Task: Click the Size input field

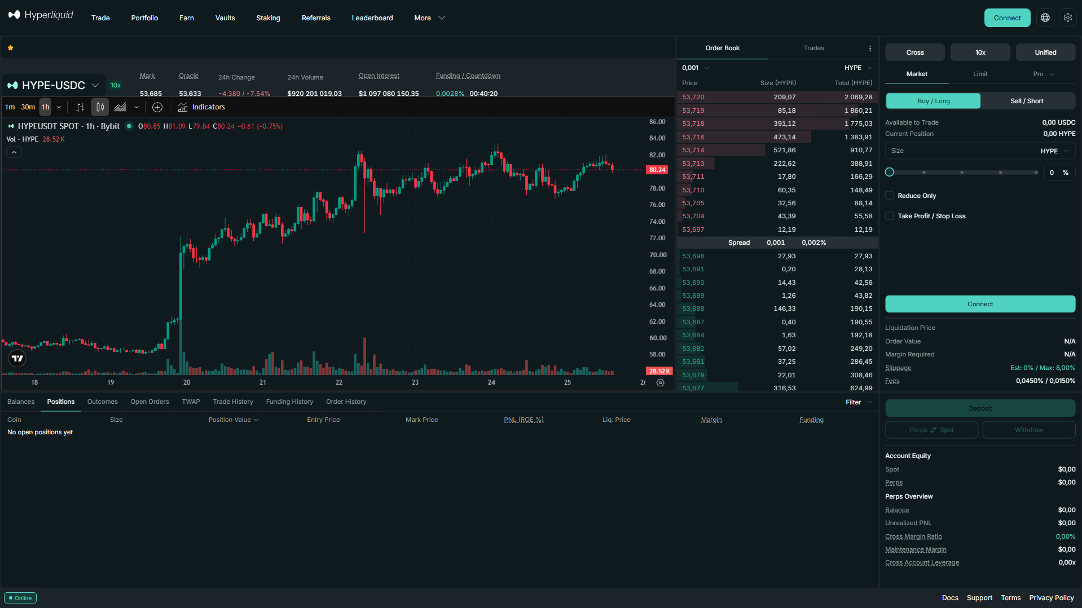Action: pos(980,151)
